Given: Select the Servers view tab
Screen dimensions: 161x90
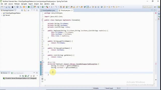Looking at the screenshot, I should click(x=5, y=73).
